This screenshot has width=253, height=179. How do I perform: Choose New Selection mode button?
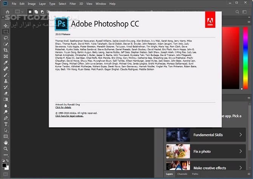tap(30, 12)
